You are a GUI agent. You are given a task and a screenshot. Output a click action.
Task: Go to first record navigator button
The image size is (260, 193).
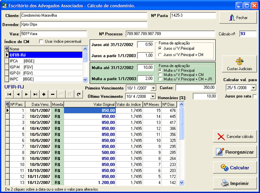[9, 94]
